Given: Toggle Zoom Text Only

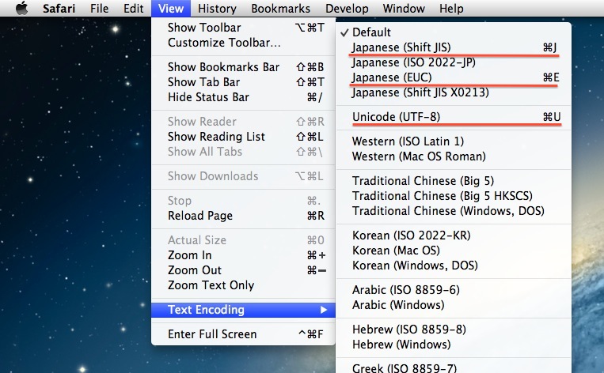Looking at the screenshot, I should [x=244, y=285].
